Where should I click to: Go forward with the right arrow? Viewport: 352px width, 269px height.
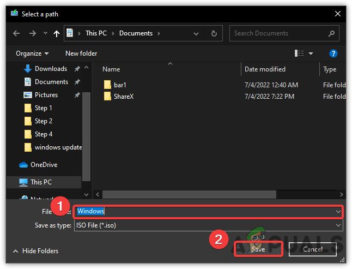click(x=33, y=33)
